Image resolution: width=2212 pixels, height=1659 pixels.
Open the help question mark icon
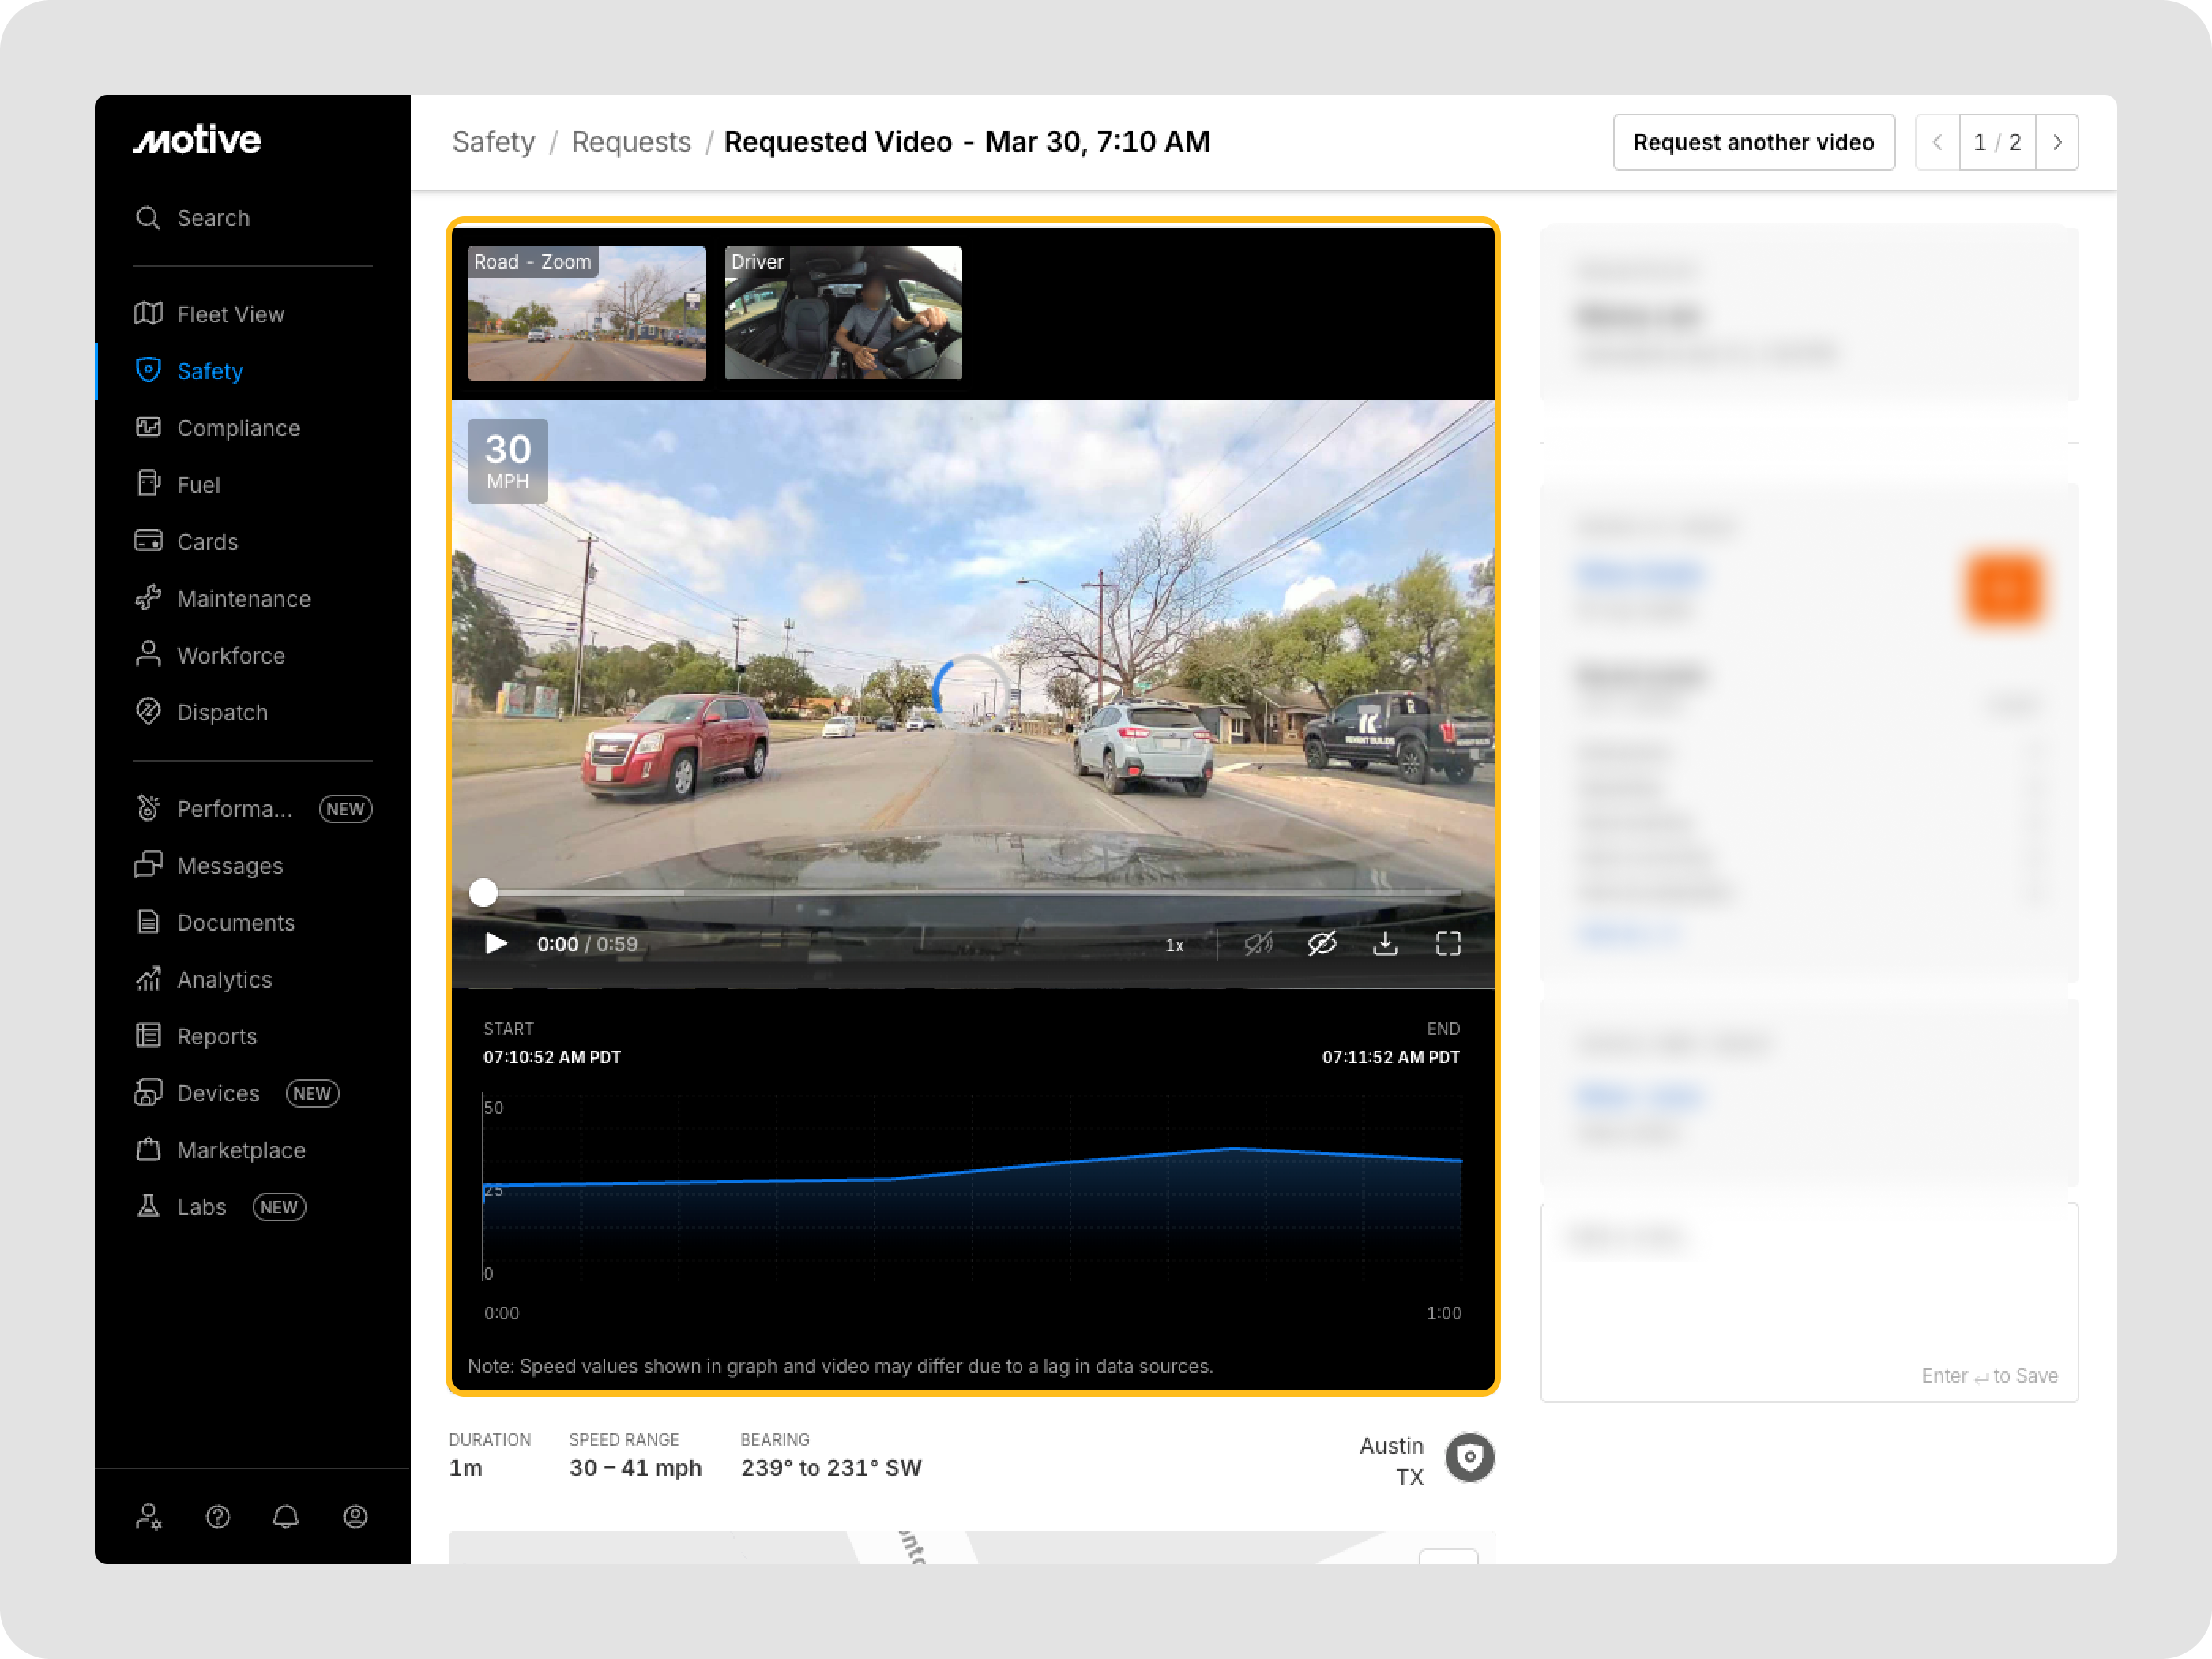tap(218, 1517)
